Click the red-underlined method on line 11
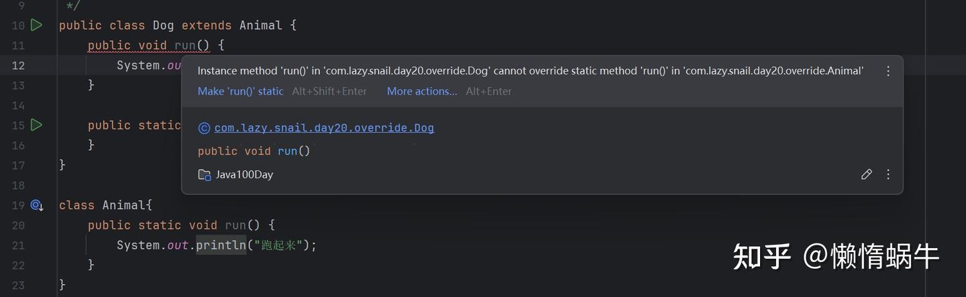Screen dimensions: 966x297 (x=184, y=46)
